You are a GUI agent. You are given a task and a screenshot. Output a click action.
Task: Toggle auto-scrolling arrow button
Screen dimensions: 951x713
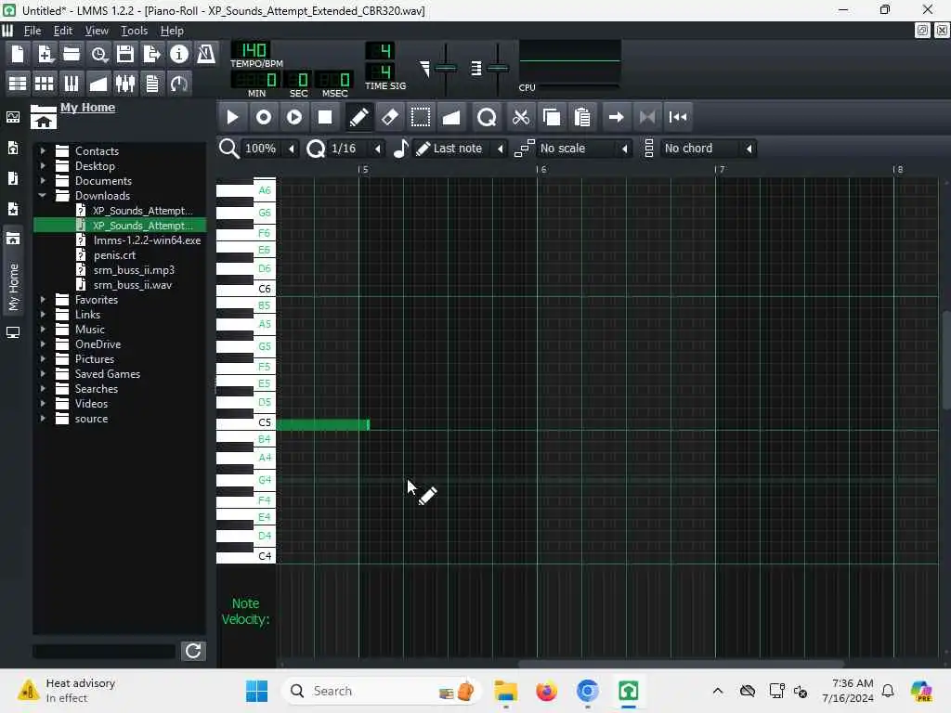pyautogui.click(x=617, y=117)
